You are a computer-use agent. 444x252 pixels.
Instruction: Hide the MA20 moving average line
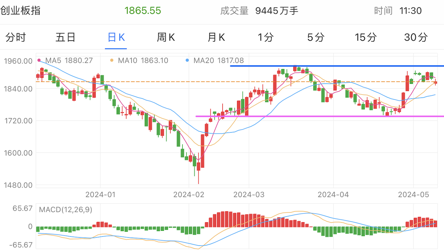point(219,60)
